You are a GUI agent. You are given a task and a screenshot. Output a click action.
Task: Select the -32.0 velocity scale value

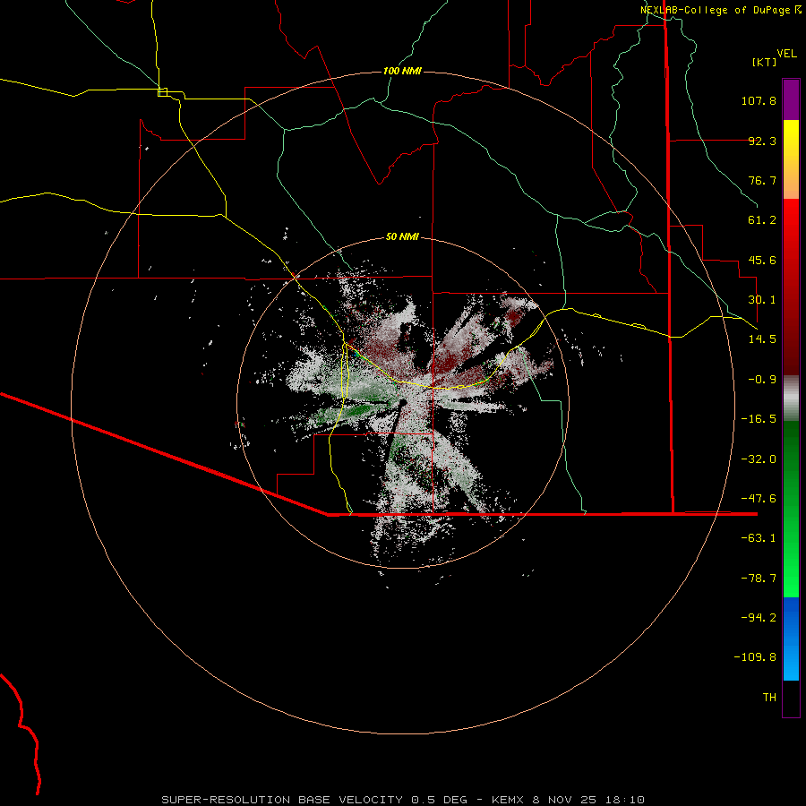[759, 459]
